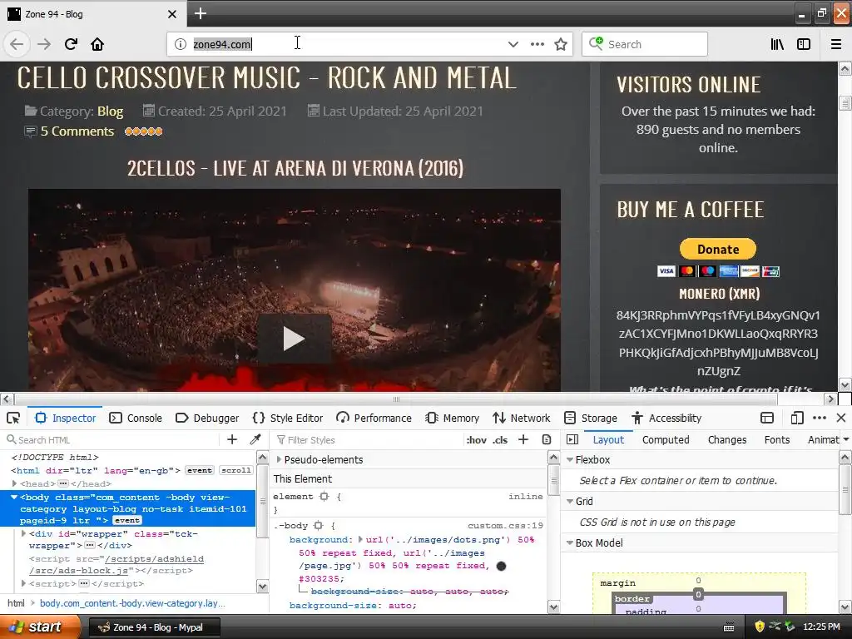The image size is (852, 639).
Task: Click the browser Search box
Action: pyautogui.click(x=645, y=44)
